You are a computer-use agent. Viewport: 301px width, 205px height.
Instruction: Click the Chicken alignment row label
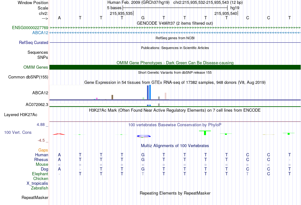[41, 178]
